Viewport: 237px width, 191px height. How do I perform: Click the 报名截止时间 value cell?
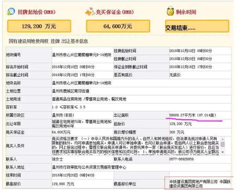tap(82, 75)
